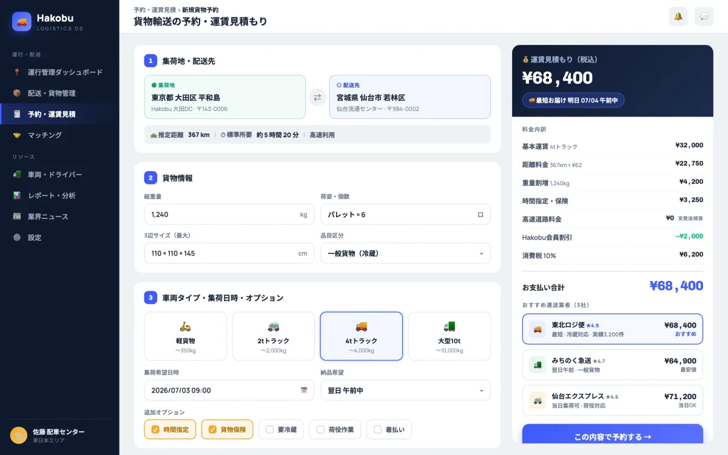Click the 東北ロジ便 carrier icon
This screenshot has width=728, height=455.
[x=538, y=329]
